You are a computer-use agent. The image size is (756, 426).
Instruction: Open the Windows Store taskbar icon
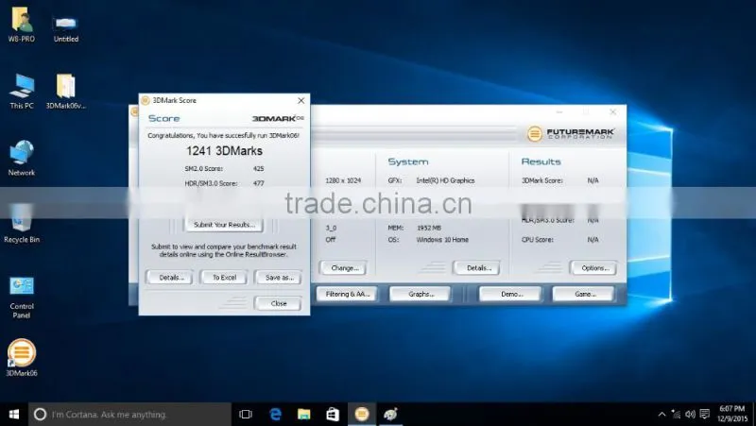(333, 415)
